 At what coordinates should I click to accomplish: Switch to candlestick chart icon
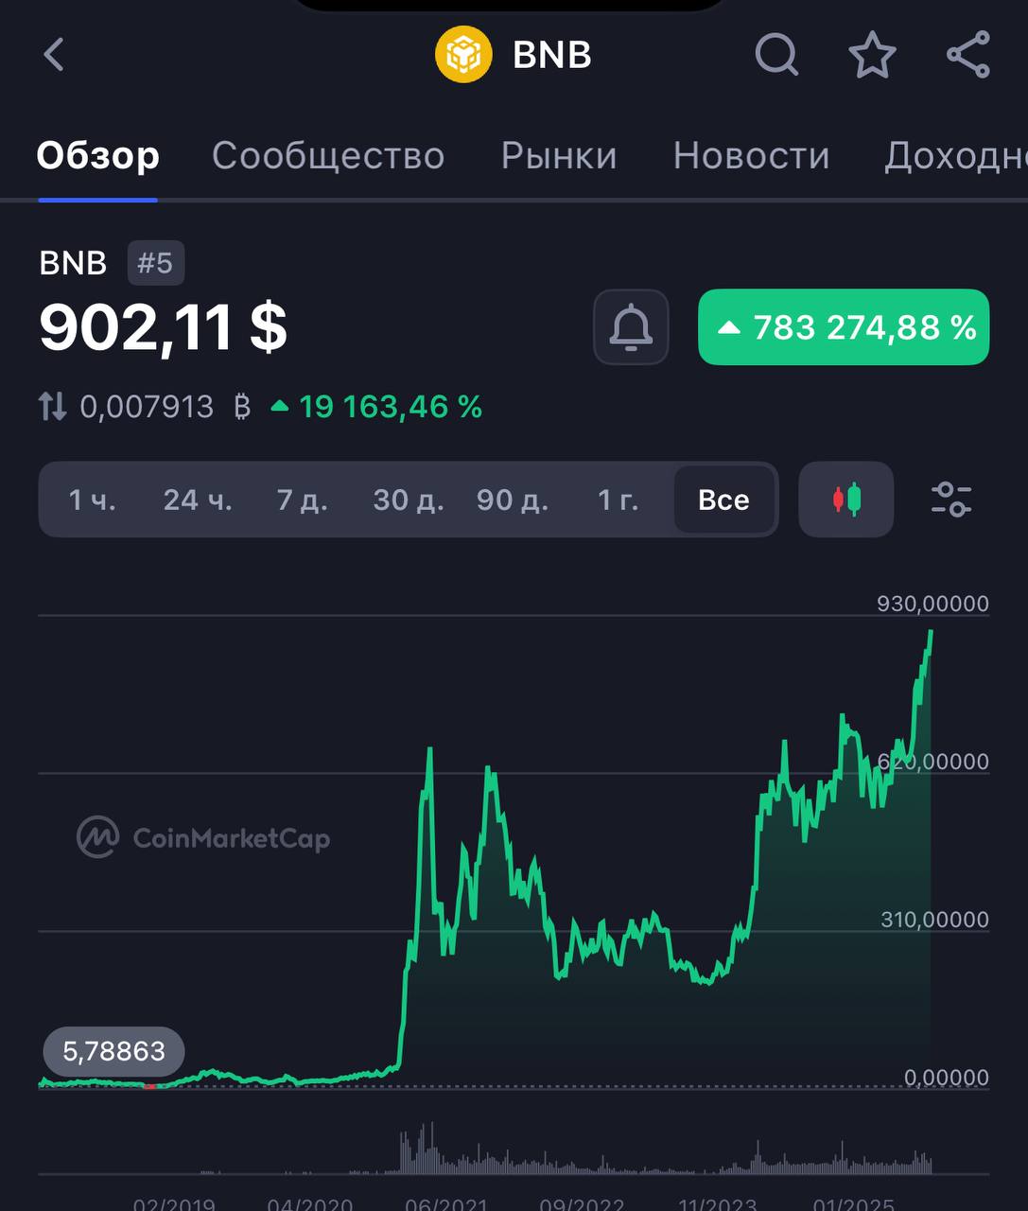[846, 499]
